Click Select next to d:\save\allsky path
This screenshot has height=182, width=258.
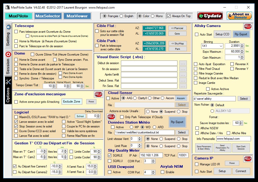244,99
